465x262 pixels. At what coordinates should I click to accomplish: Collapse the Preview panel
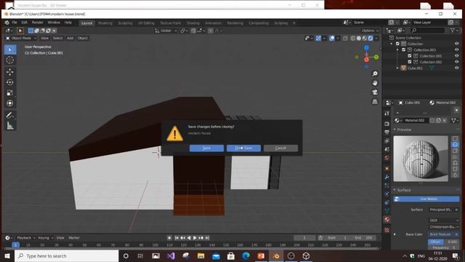[395, 130]
